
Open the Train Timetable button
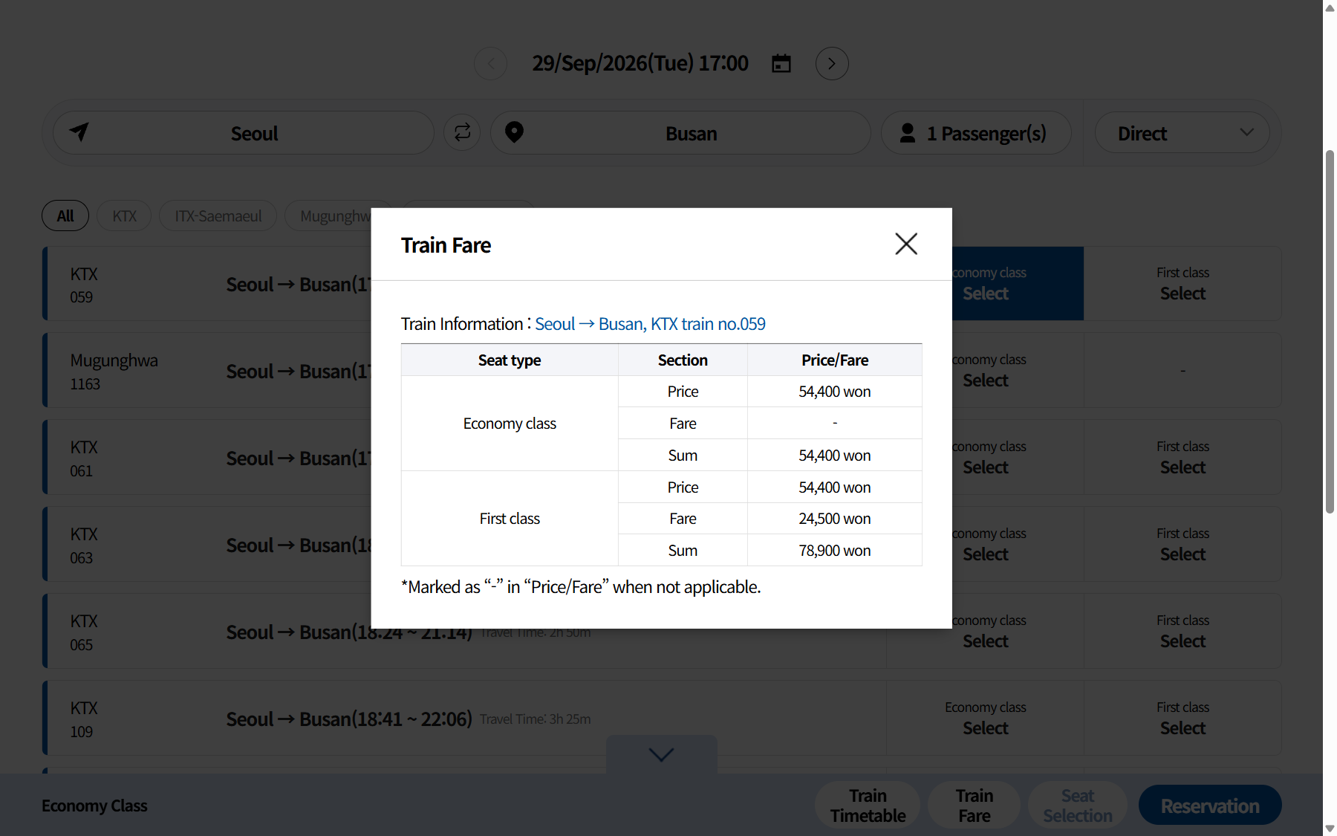pos(868,806)
